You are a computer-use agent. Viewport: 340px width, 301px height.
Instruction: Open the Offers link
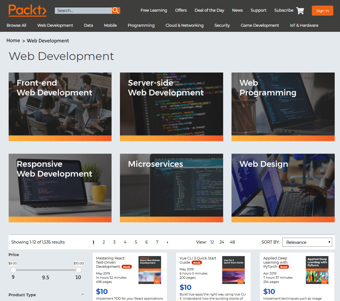pyautogui.click(x=181, y=10)
